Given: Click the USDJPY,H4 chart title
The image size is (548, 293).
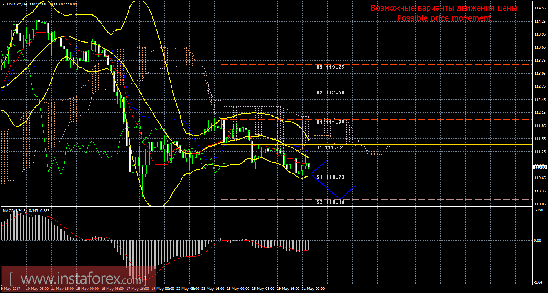Looking at the screenshot, I should pos(17,4).
